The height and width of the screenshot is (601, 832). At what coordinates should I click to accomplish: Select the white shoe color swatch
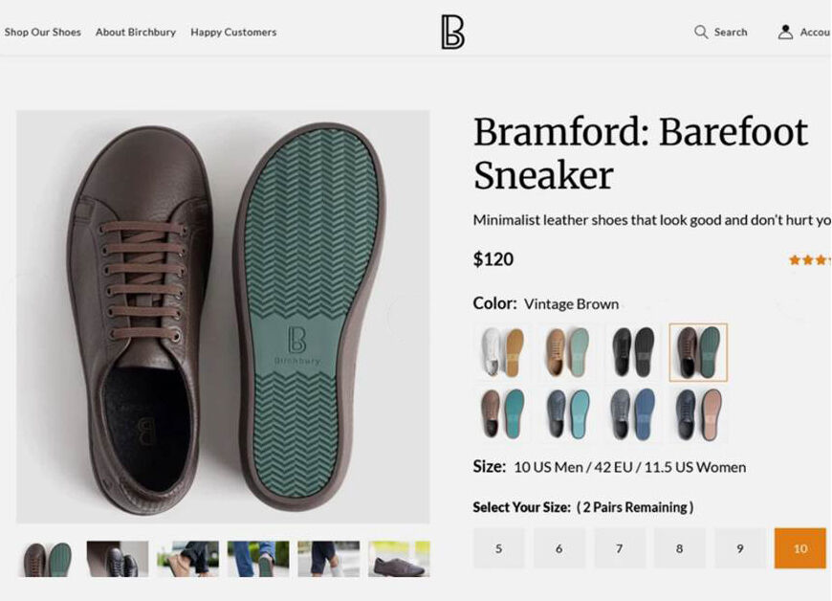tap(502, 352)
